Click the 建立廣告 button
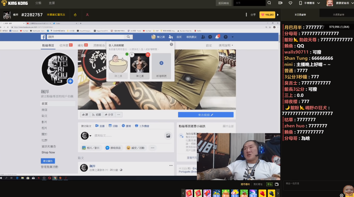This screenshot has width=354, height=197. point(48,161)
